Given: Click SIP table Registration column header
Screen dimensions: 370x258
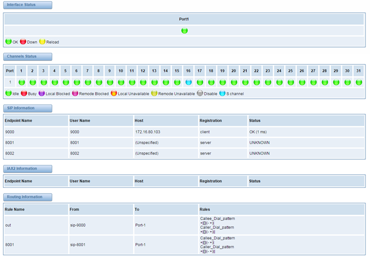Looking at the screenshot, I should [x=223, y=121].
